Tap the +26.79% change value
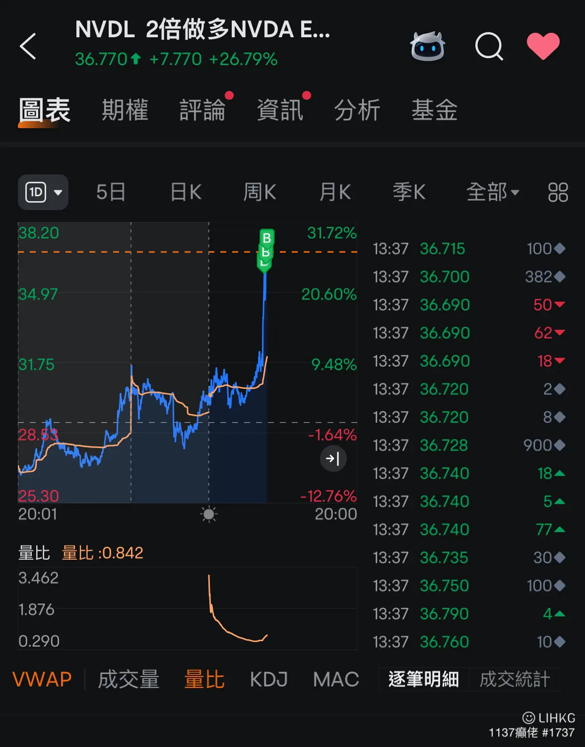This screenshot has height=747, width=585. pos(243,59)
